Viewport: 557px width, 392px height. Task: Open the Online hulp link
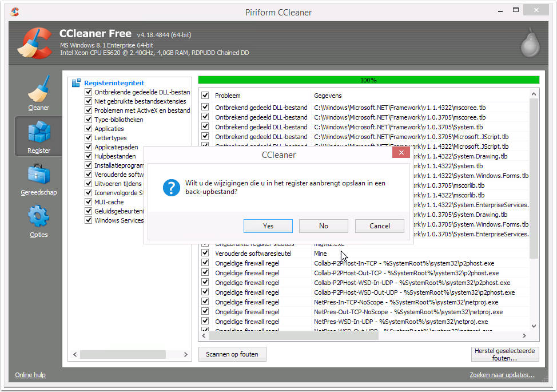(x=30, y=375)
